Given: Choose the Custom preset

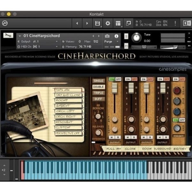Looking at the screenshot, I should [69, 127].
